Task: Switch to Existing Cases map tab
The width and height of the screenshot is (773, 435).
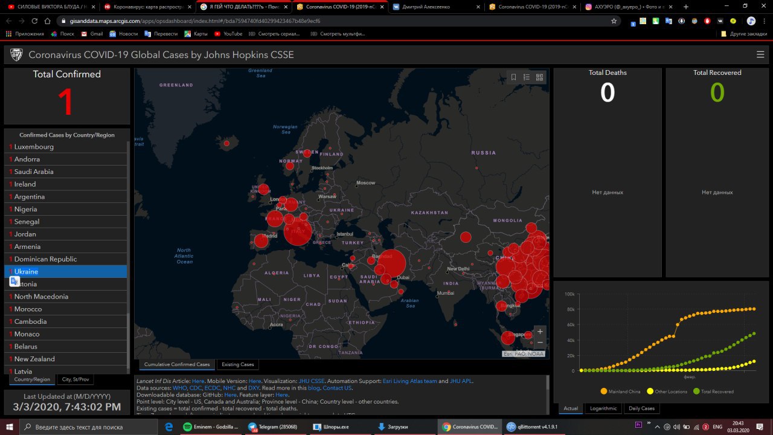Action: tap(238, 364)
